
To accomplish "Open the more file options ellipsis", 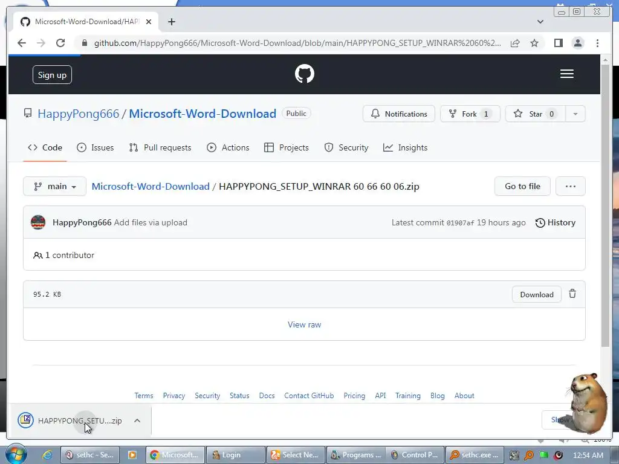I will click(x=571, y=186).
